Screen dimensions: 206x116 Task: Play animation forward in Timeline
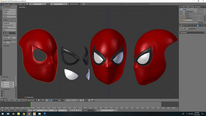76,110
